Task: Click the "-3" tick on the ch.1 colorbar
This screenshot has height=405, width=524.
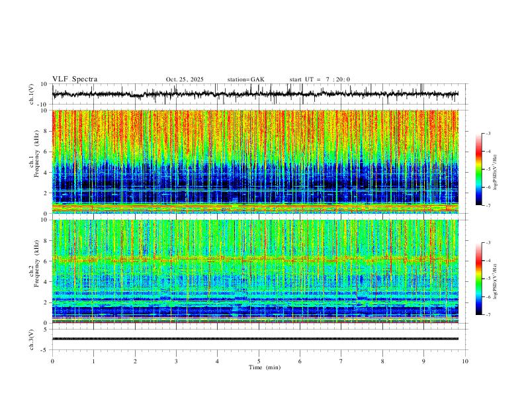Action: [488, 133]
